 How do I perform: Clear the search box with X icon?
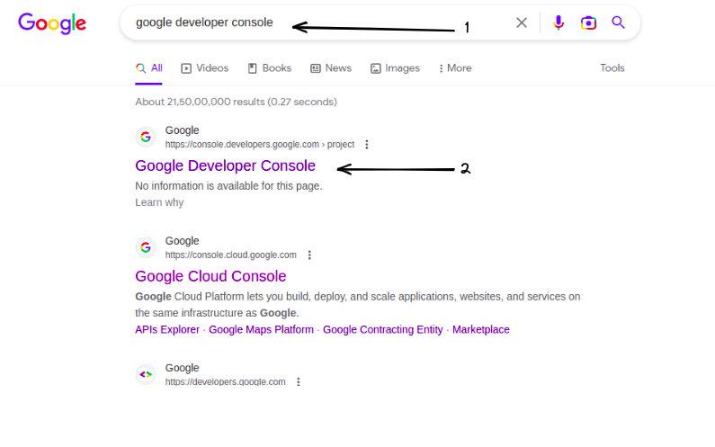point(522,22)
